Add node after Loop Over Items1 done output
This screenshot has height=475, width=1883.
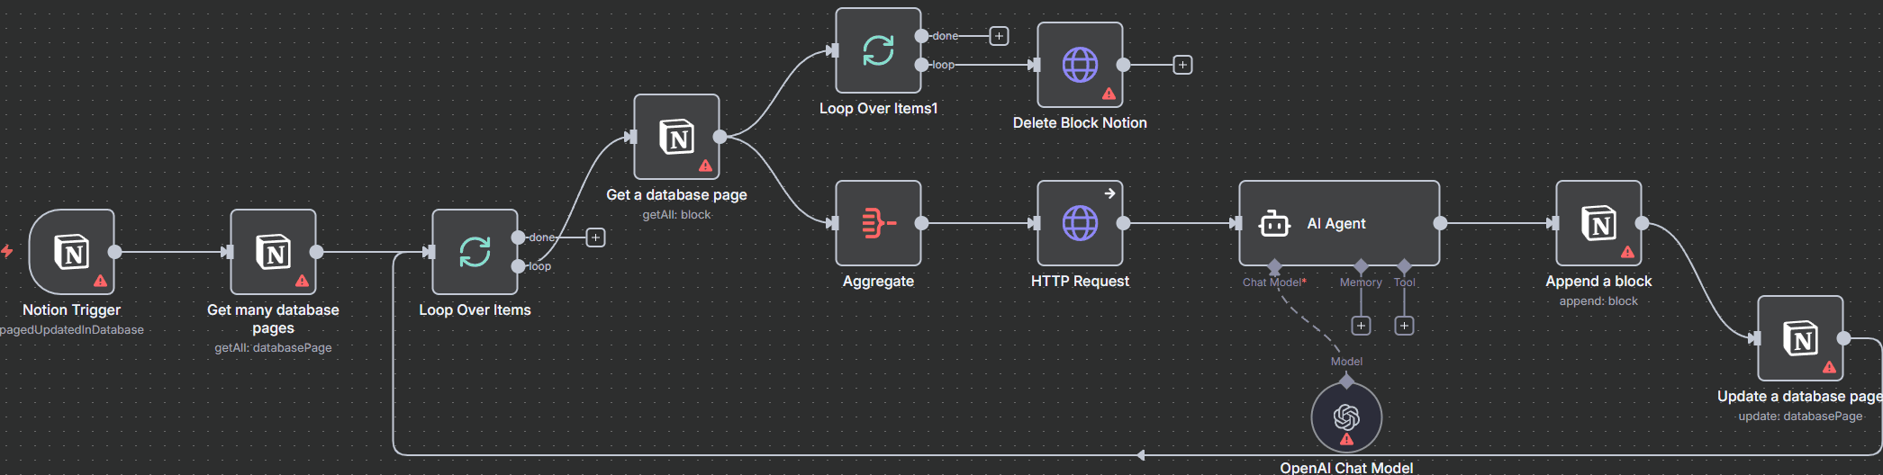pos(999,36)
